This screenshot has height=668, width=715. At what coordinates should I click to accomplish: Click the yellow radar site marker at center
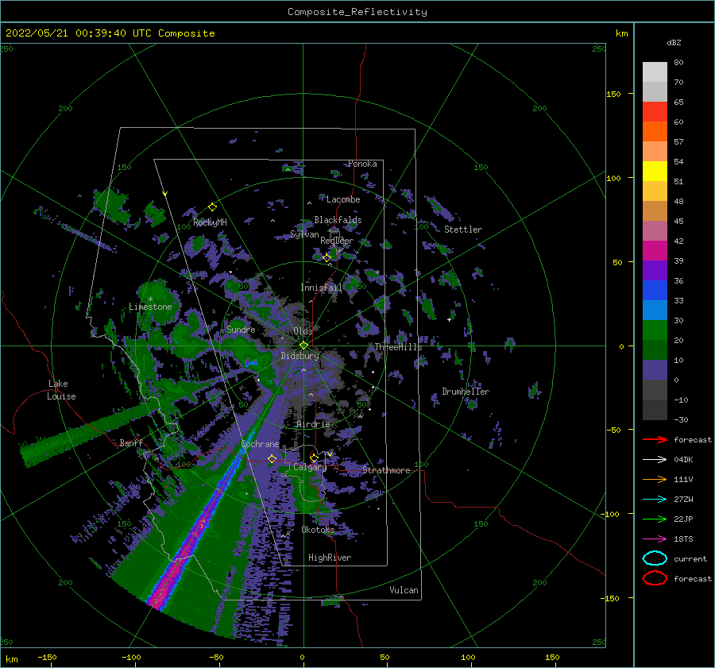(303, 346)
